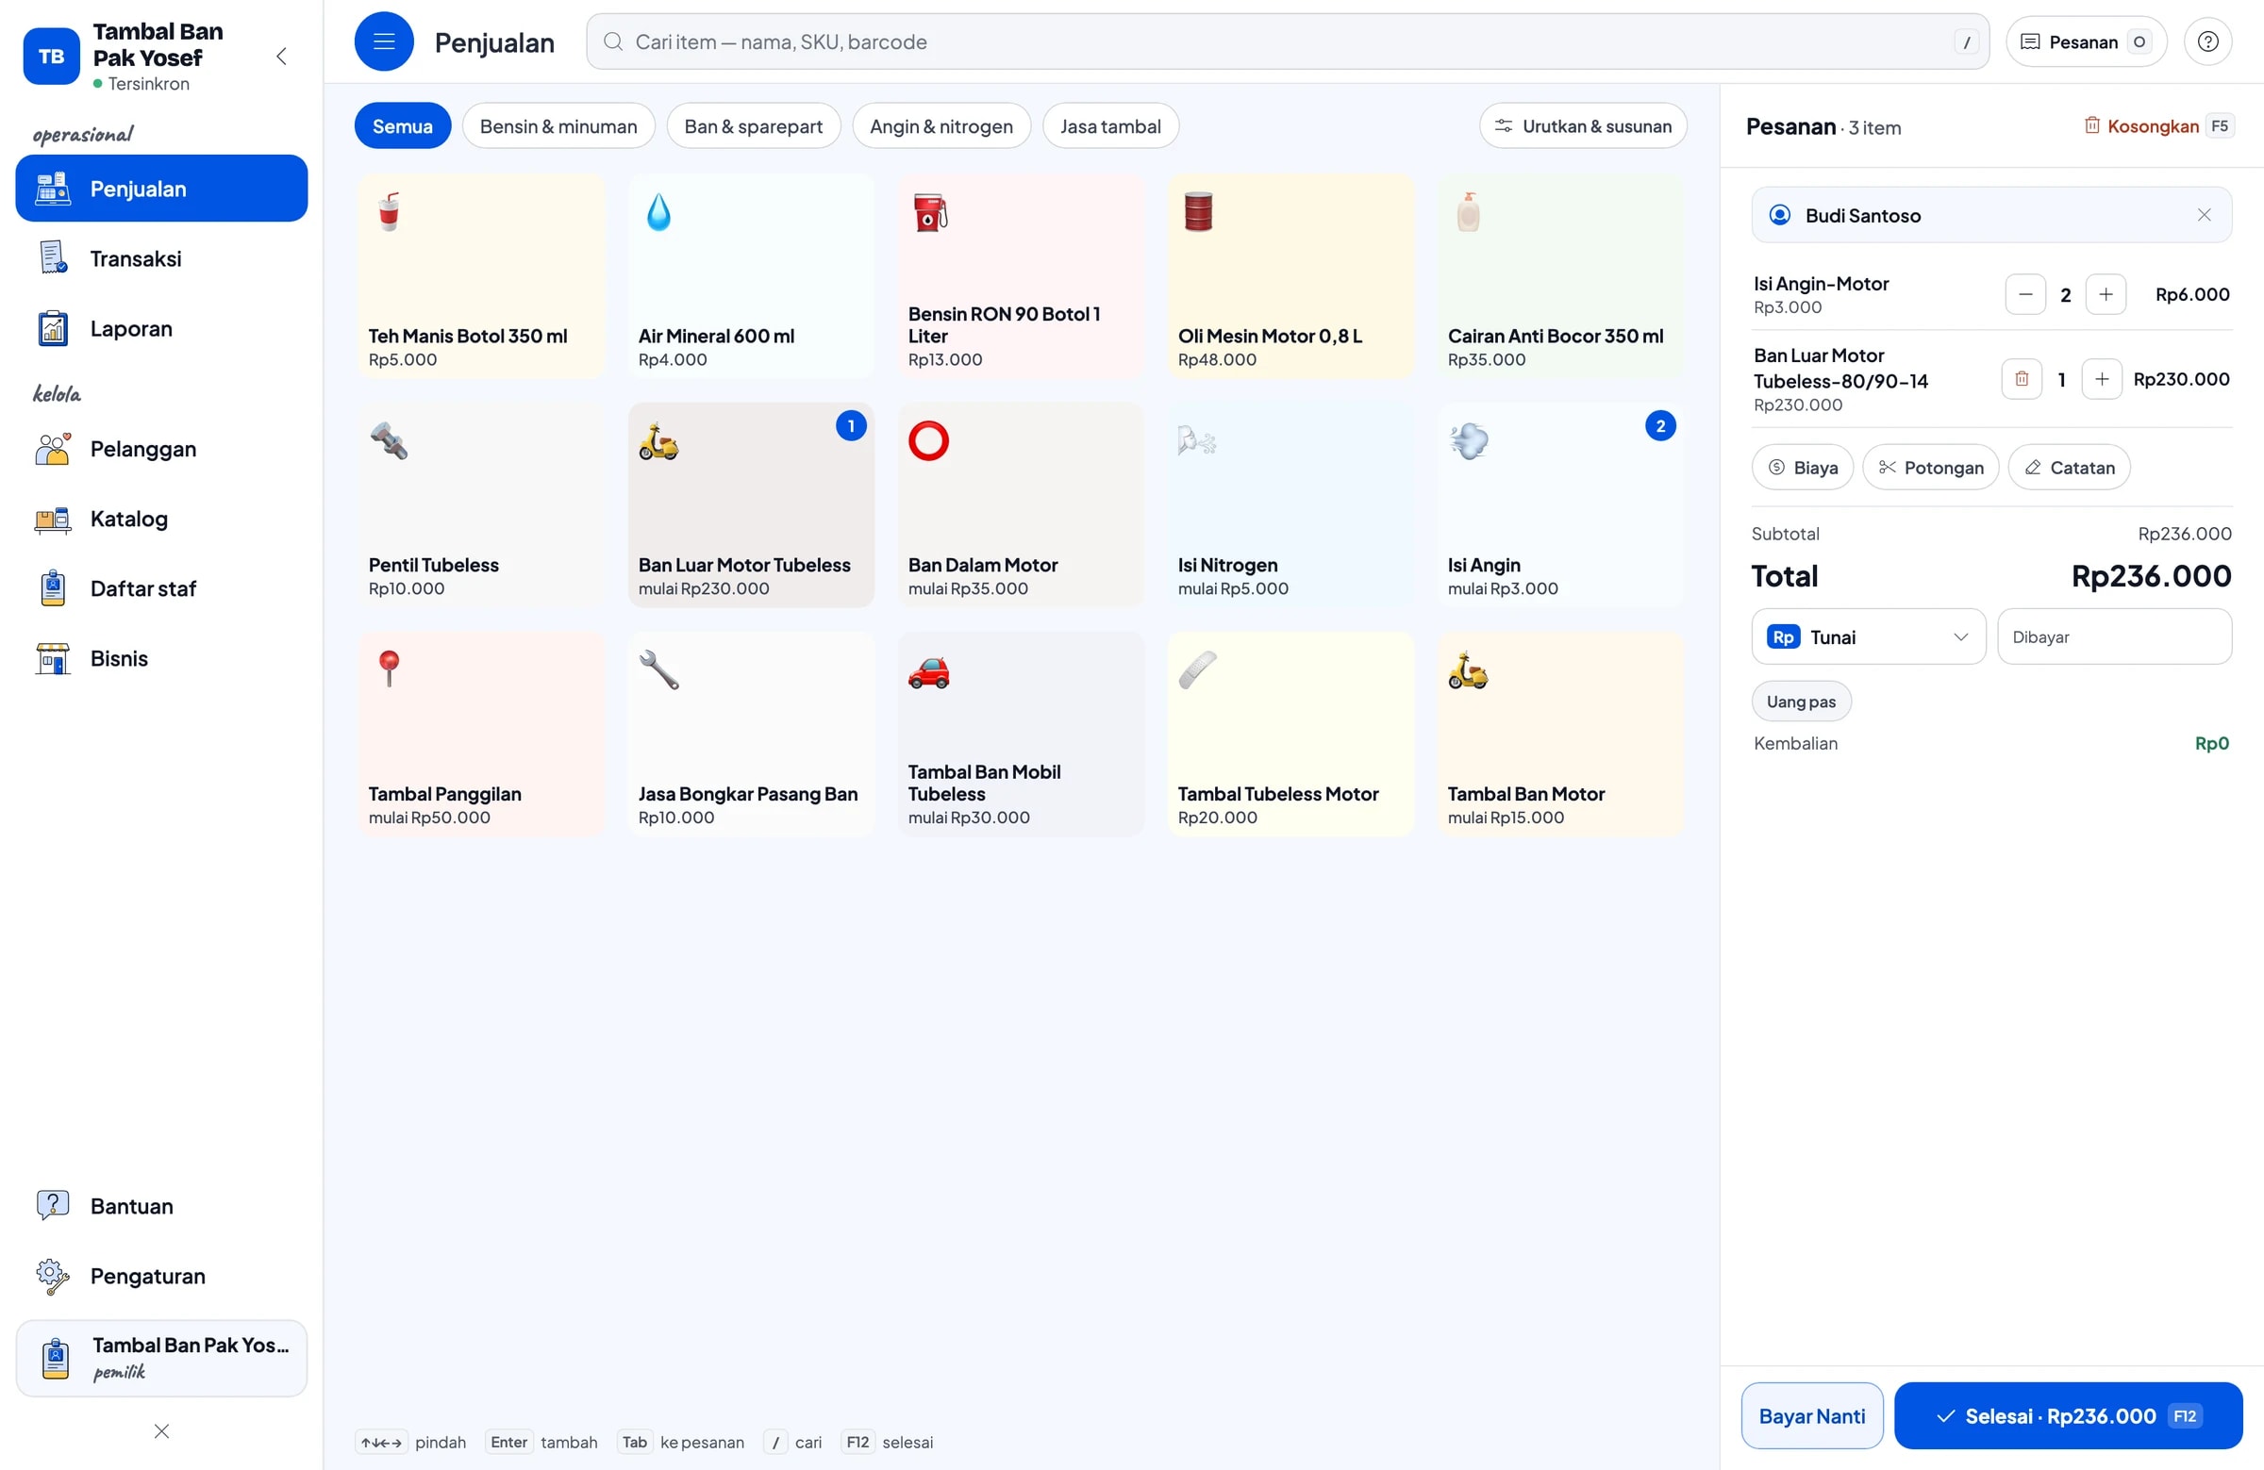Open the hamburger menu button
Image resolution: width=2264 pixels, height=1470 pixels.
pyautogui.click(x=383, y=41)
